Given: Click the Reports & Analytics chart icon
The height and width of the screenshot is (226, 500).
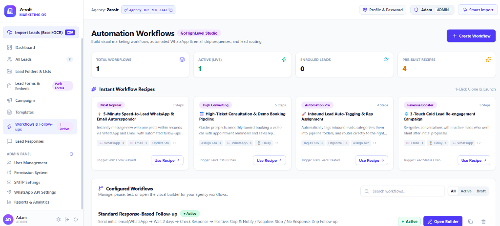Looking at the screenshot, I should tap(9, 202).
